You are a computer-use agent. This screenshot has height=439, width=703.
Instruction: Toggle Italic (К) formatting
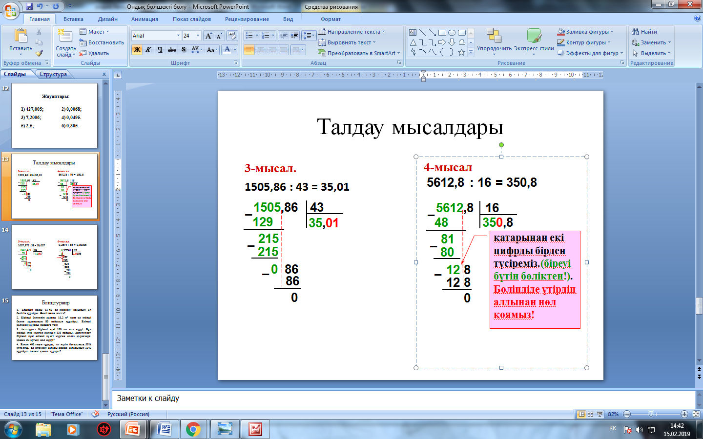point(148,50)
